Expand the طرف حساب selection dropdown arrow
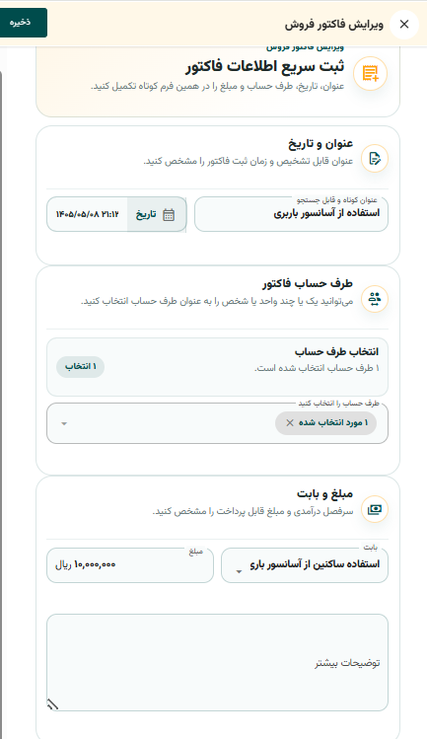 64,423
